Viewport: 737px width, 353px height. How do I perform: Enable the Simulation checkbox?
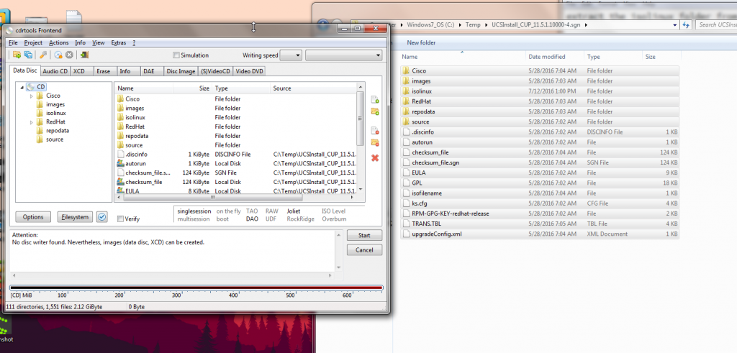(176, 55)
